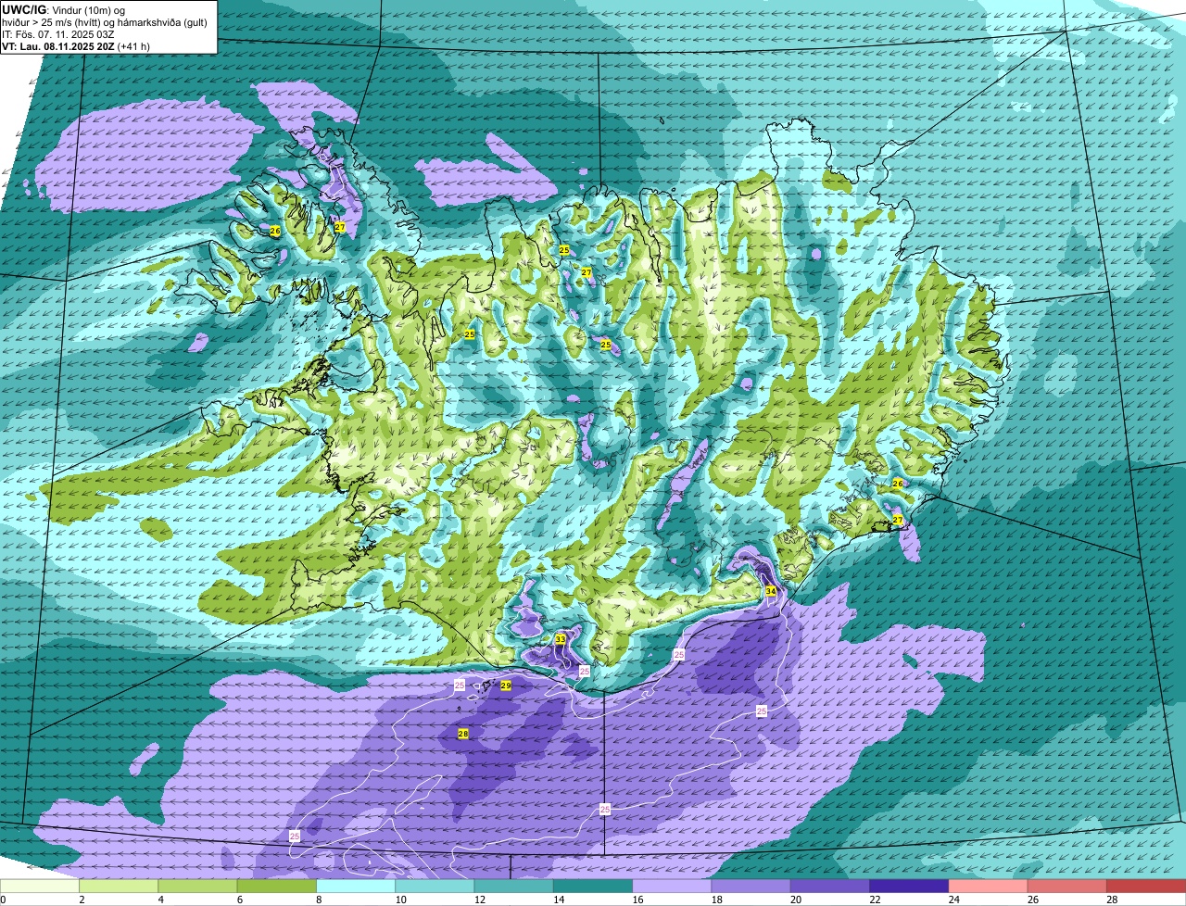
Task: Click the 6–8 m/s olive green legend swatch
Action: (277, 887)
